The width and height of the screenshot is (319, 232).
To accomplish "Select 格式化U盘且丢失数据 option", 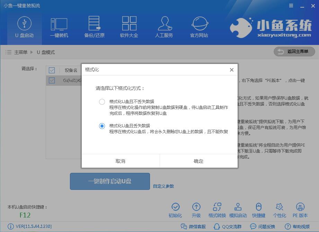I will [102, 126].
